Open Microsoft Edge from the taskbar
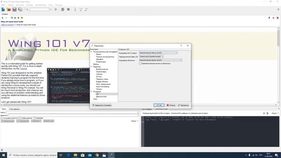 click(68, 155)
